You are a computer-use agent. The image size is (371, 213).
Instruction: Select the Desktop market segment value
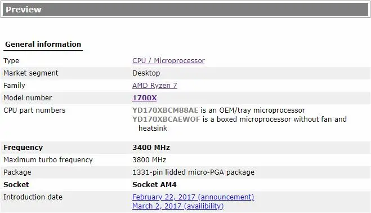click(146, 73)
